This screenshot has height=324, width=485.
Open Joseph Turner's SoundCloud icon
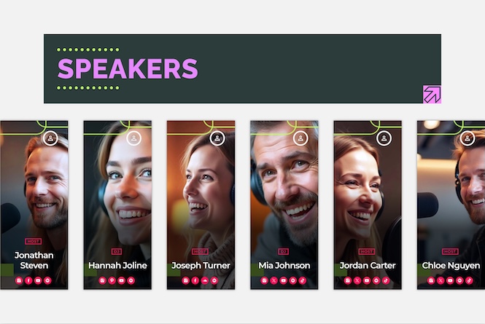point(205,280)
